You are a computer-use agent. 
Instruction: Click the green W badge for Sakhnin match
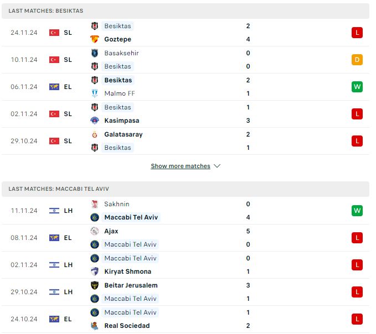(357, 211)
